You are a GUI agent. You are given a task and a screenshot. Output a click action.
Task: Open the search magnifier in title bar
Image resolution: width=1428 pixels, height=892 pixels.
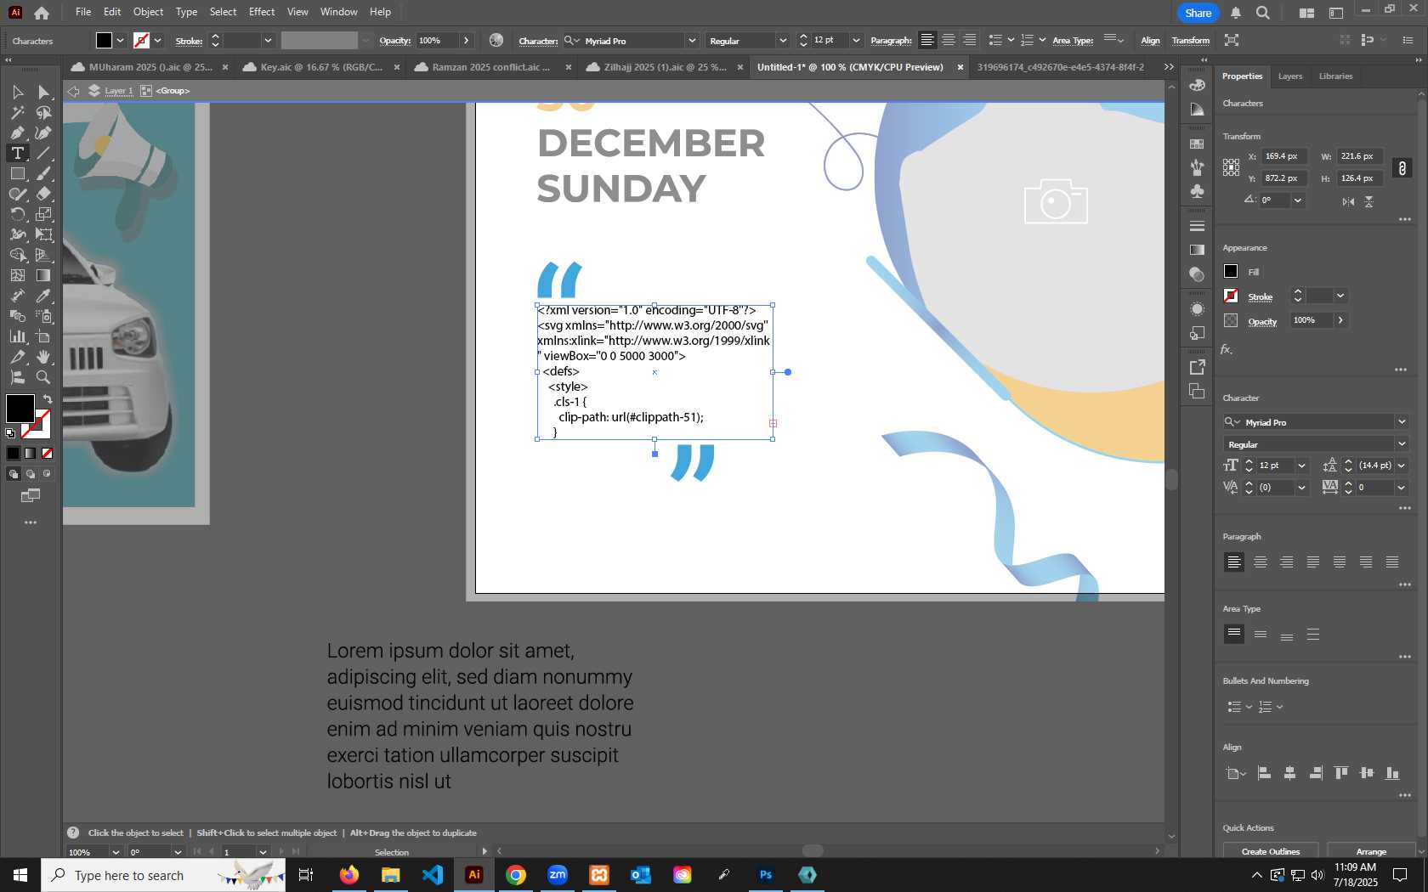click(1263, 13)
